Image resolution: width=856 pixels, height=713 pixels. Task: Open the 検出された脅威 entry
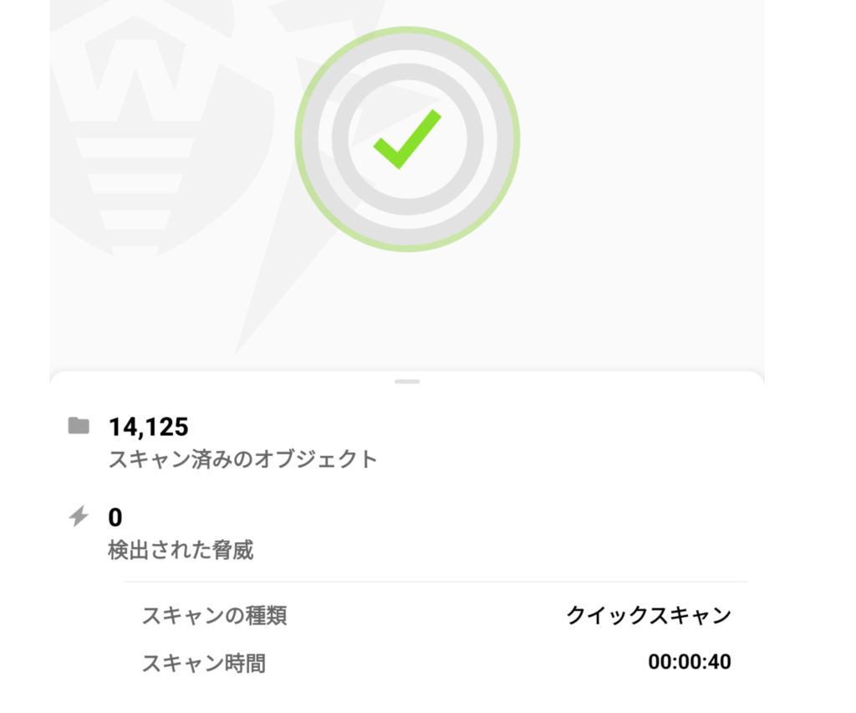pyautogui.click(x=181, y=550)
